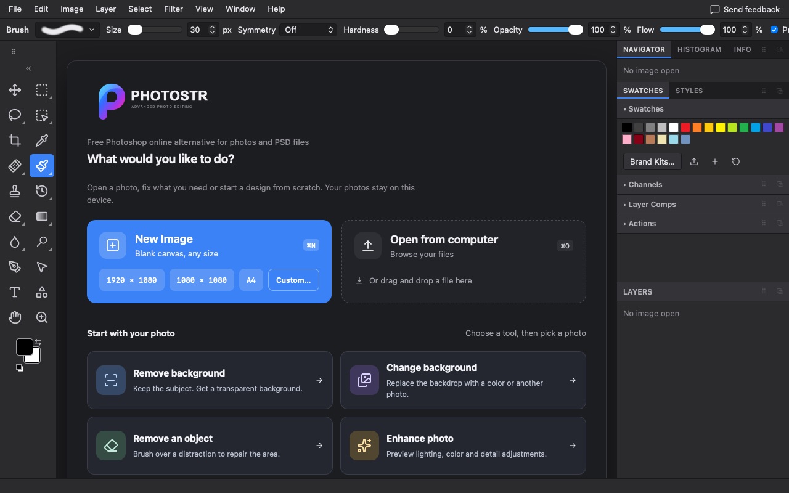The width and height of the screenshot is (789, 493).
Task: Open the Enhance photo card
Action: [x=463, y=446]
